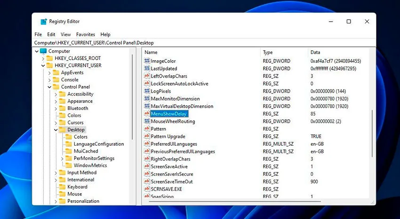Screen dimensions: 400x219
Task: Click the MouseWheelRouting DWORD icon
Action: (147, 121)
